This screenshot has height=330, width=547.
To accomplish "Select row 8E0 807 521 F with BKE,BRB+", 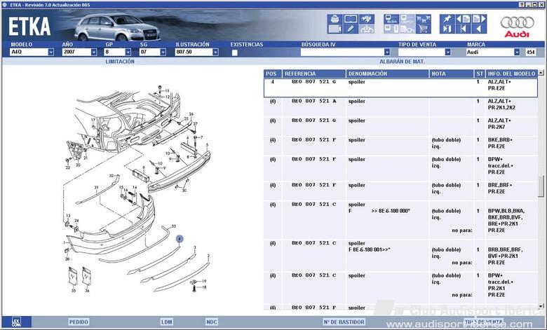I will (x=400, y=146).
